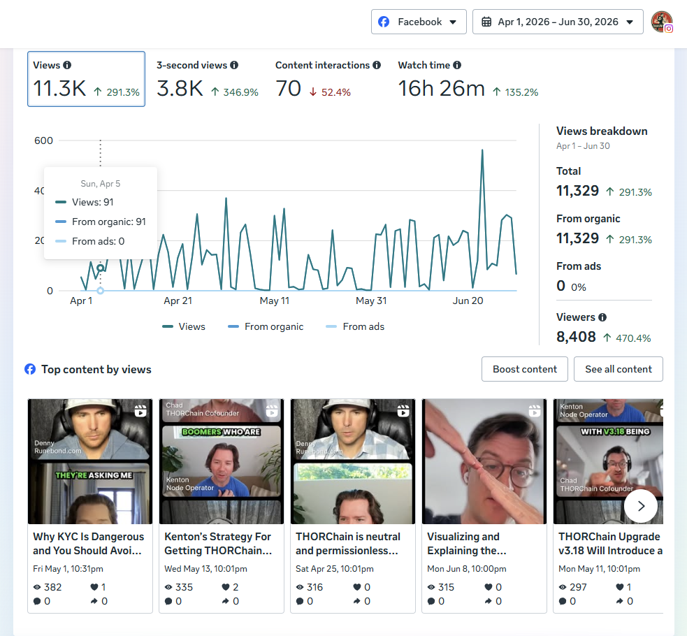Click the info icon beside Watch time

[x=457, y=65]
